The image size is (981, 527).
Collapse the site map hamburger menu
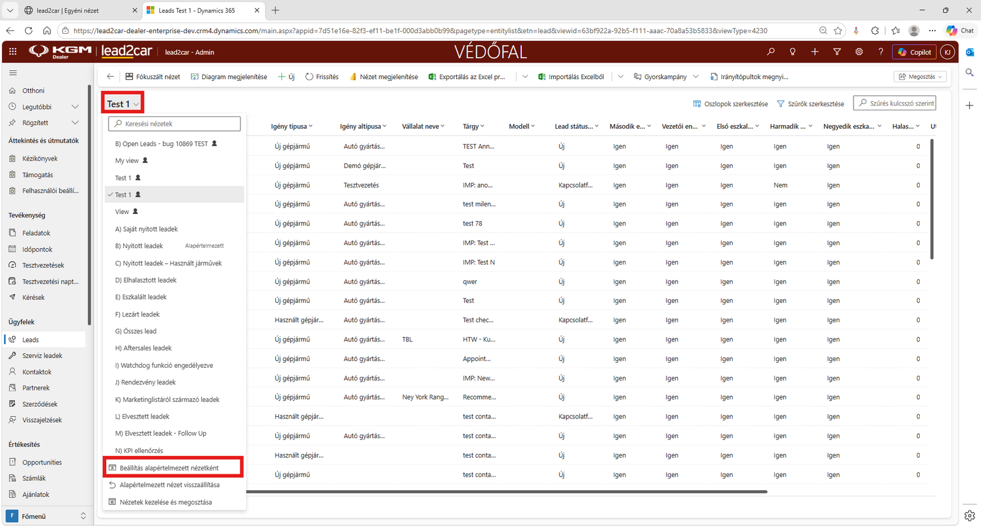click(x=13, y=73)
